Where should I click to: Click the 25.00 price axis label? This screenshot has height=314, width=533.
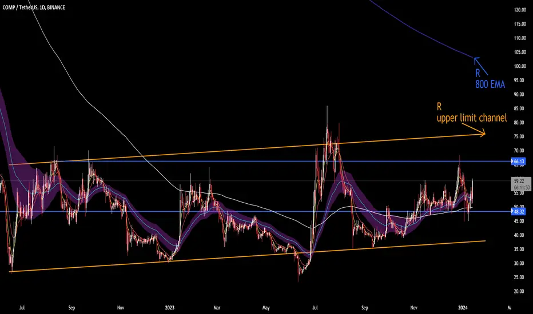[x=519, y=277]
